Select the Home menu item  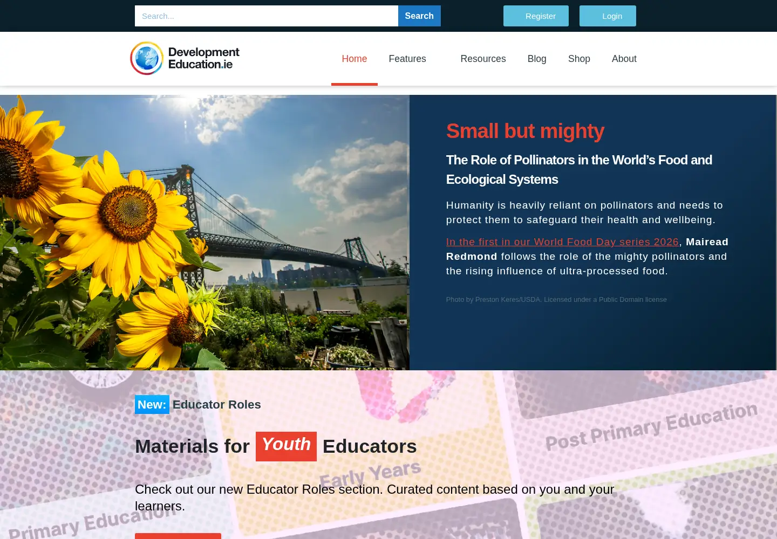click(x=355, y=59)
